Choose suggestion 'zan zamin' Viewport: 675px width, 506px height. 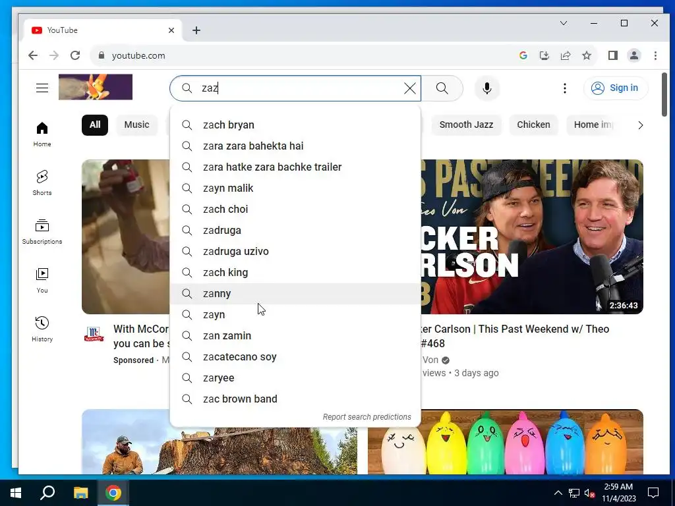coord(295,335)
